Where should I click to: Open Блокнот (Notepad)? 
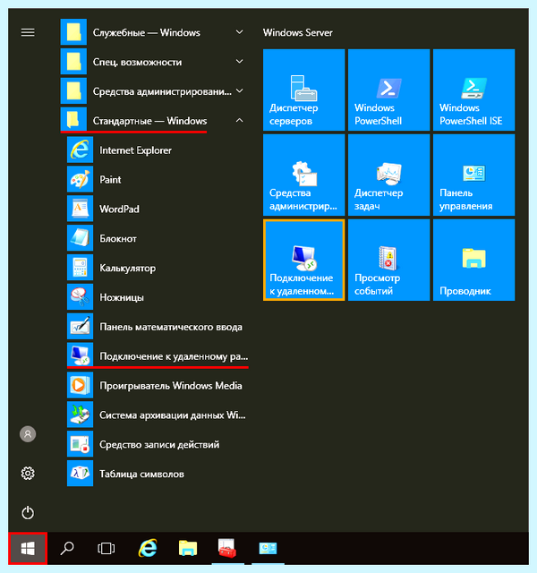click(x=158, y=239)
